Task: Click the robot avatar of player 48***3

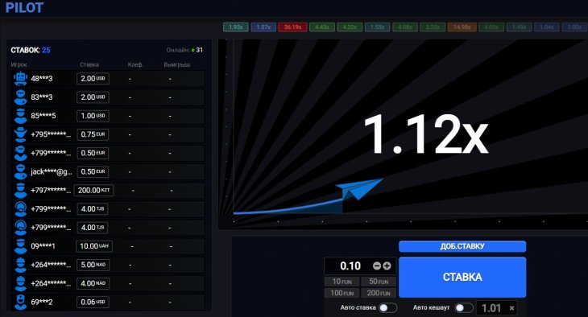Action: click(x=20, y=79)
